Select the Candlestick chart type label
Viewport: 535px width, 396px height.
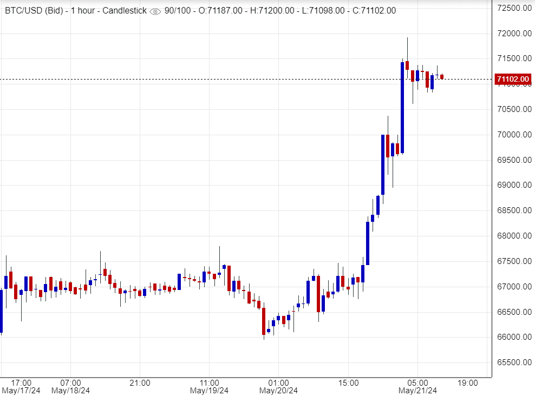pyautogui.click(x=125, y=11)
